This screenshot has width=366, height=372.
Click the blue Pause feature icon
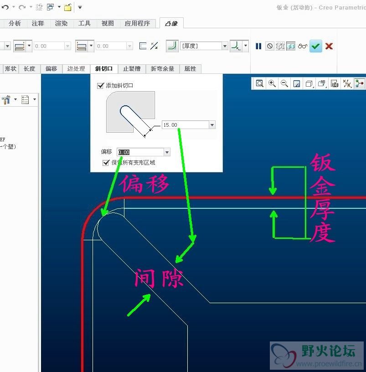tap(258, 46)
